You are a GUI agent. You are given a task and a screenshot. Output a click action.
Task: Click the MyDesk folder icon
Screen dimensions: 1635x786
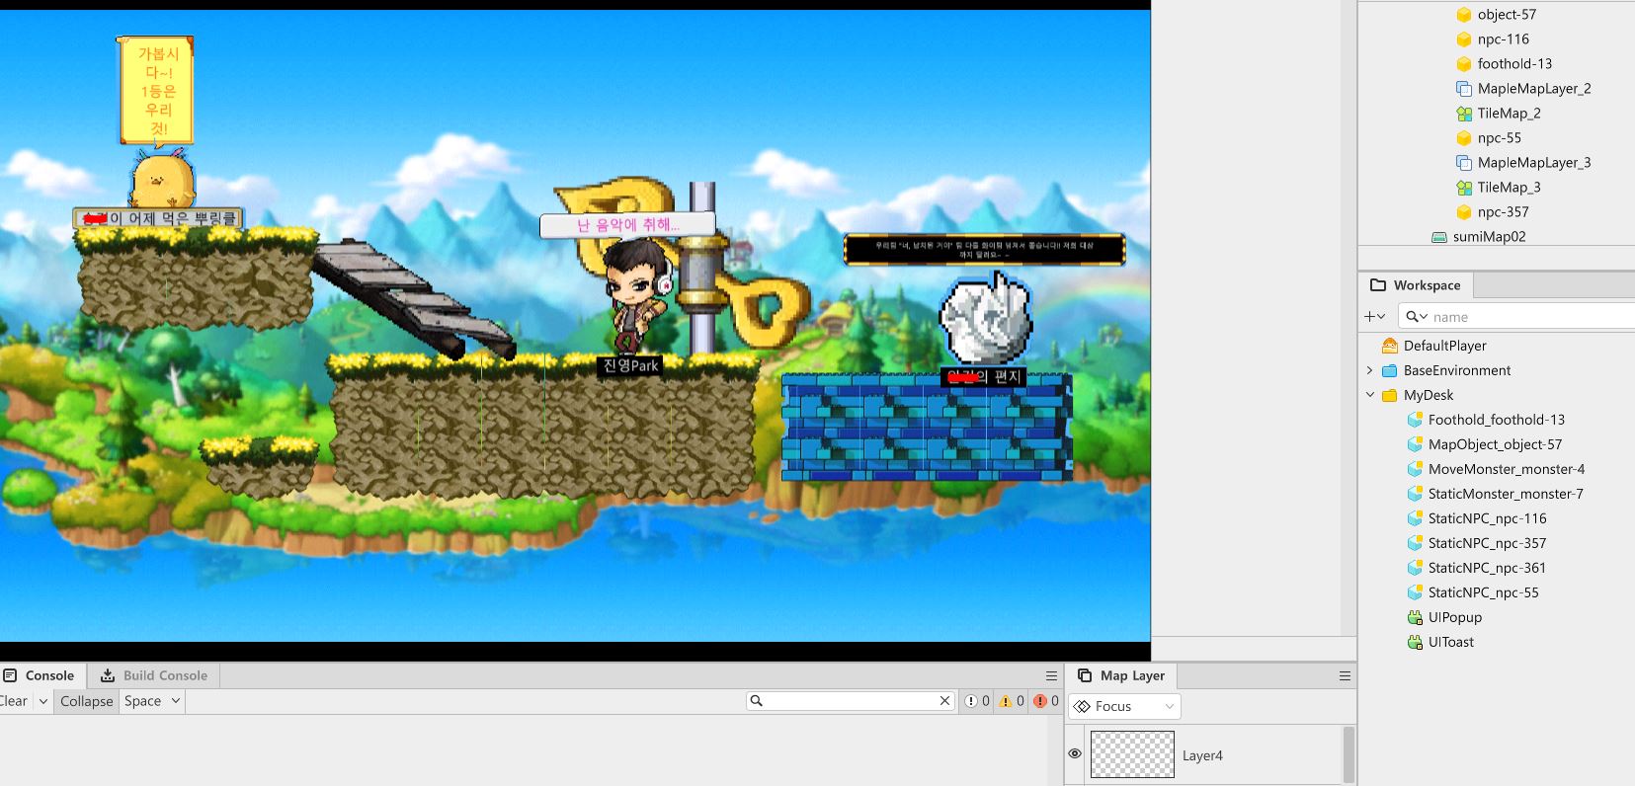click(1390, 395)
